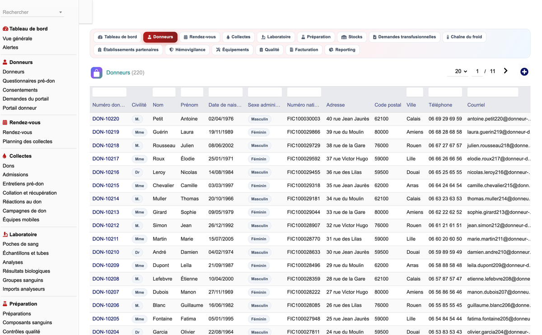Open Demandes transfusionnelles tab
Viewport: 542px width, 335px height.
click(404, 37)
